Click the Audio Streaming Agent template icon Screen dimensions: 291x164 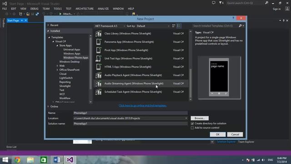pos(98,83)
